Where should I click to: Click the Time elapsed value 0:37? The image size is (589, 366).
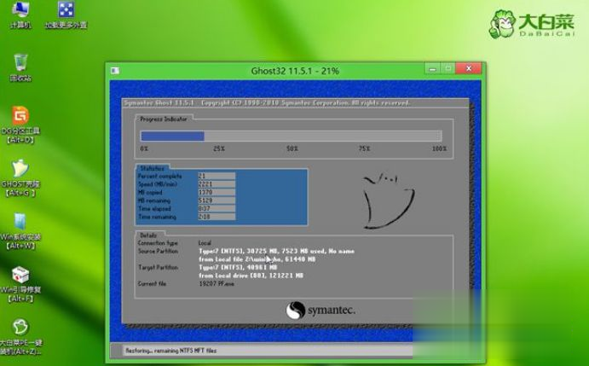coord(217,208)
